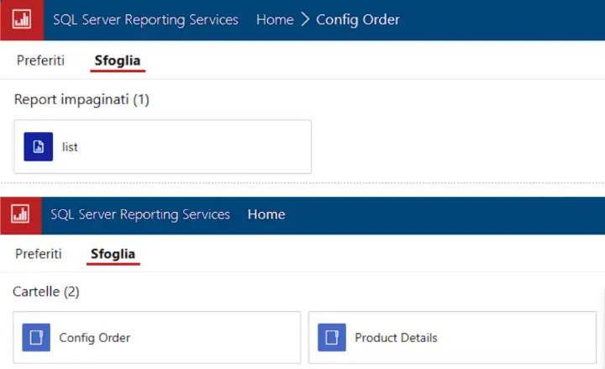Open the list paginated report icon
The height and width of the screenshot is (369, 605).
click(38, 146)
